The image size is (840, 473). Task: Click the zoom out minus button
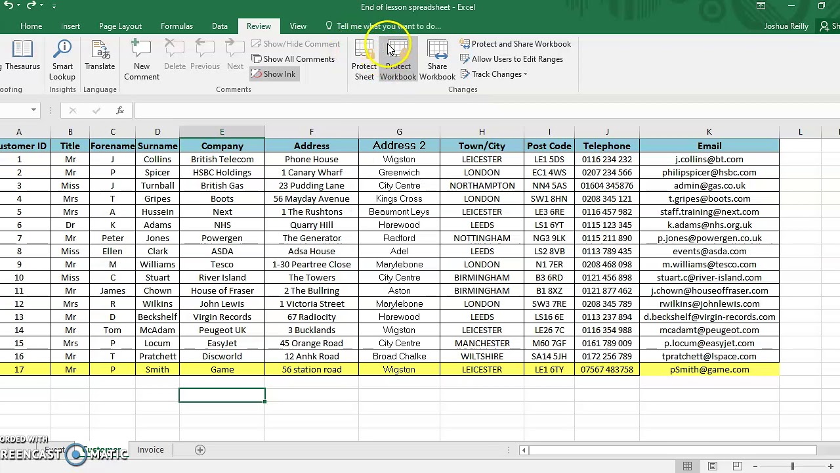[755, 466]
